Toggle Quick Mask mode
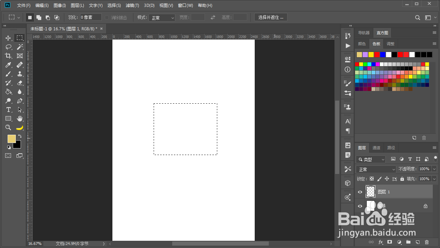Viewport: 440px width, 248px height. (x=8, y=156)
